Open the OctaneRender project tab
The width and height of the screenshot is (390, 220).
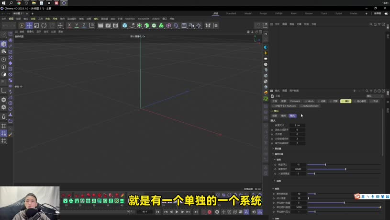(x=310, y=106)
